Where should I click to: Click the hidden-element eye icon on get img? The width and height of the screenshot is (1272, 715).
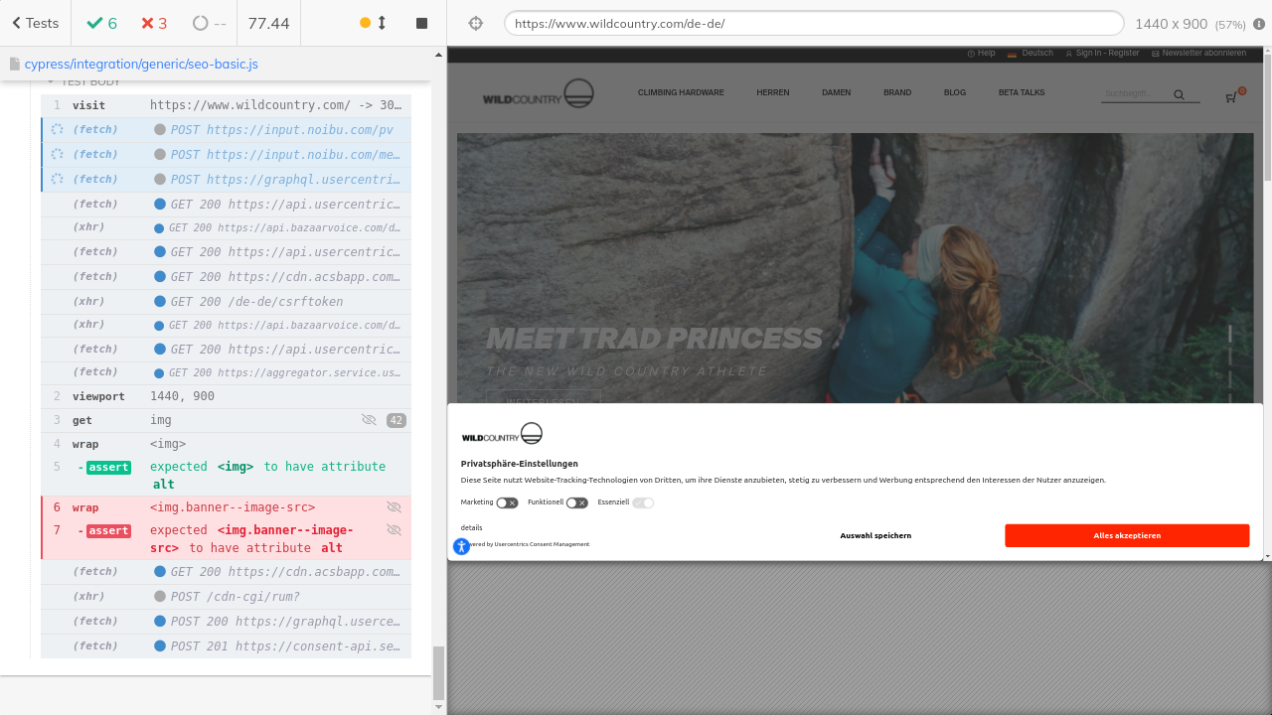(x=369, y=420)
